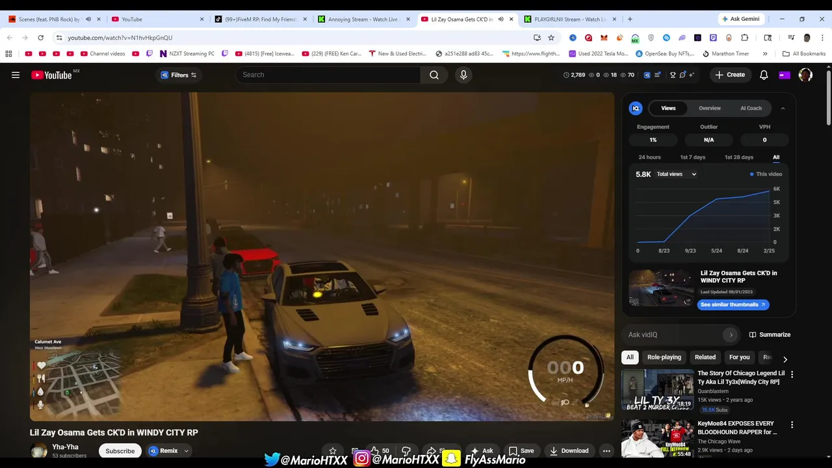Click the YouTube search magnifier button
Screen dimensions: 832x468
(x=434, y=75)
